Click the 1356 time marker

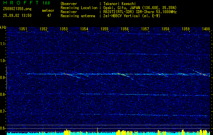click(125, 29)
